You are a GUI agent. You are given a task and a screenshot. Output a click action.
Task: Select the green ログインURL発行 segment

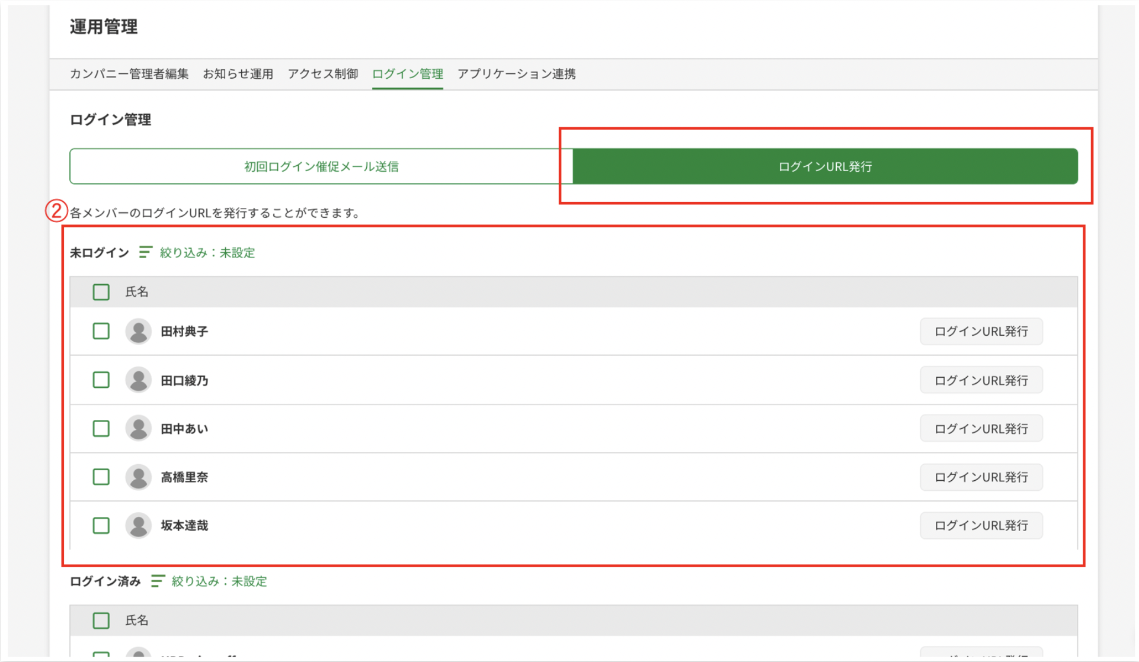(x=824, y=166)
